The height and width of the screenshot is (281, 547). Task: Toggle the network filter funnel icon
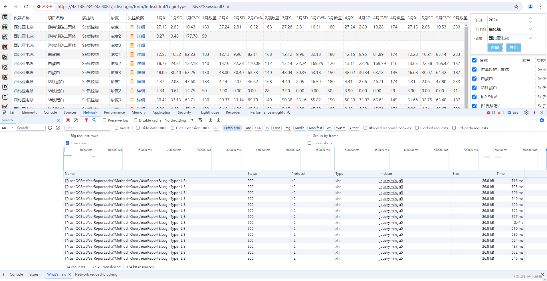86,120
